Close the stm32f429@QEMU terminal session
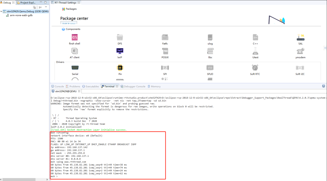The width and height of the screenshot is (327, 181). tap(79, 91)
